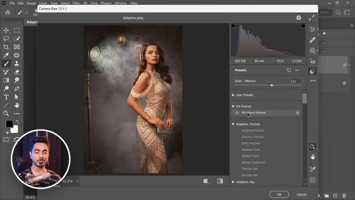
Task: Select the Path Selection tool
Action: 17,97
